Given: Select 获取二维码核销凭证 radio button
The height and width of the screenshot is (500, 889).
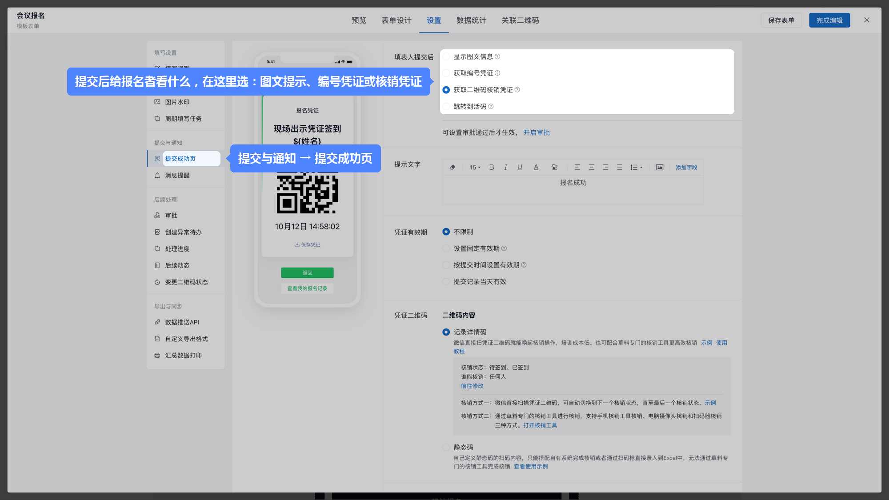Looking at the screenshot, I should [x=446, y=90].
